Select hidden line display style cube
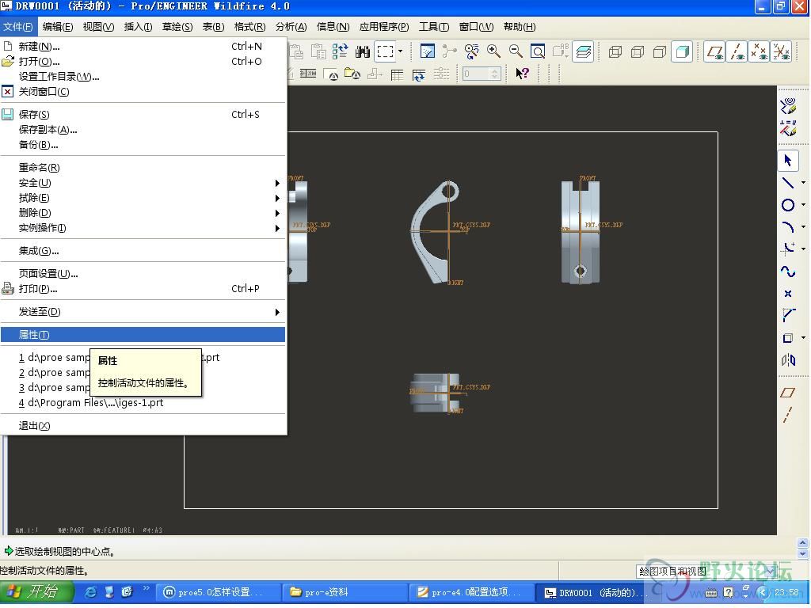The height and width of the screenshot is (608, 811). tap(638, 51)
